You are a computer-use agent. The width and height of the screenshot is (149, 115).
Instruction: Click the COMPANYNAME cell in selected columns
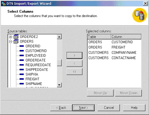click(124, 53)
